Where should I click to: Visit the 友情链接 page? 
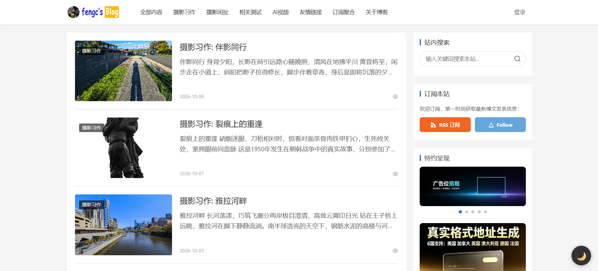(x=311, y=12)
